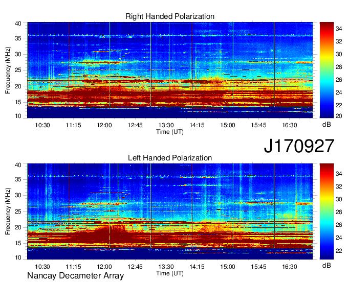
Task: Click the 14:15 time tick of Right Handed plot
Action: [x=197, y=125]
